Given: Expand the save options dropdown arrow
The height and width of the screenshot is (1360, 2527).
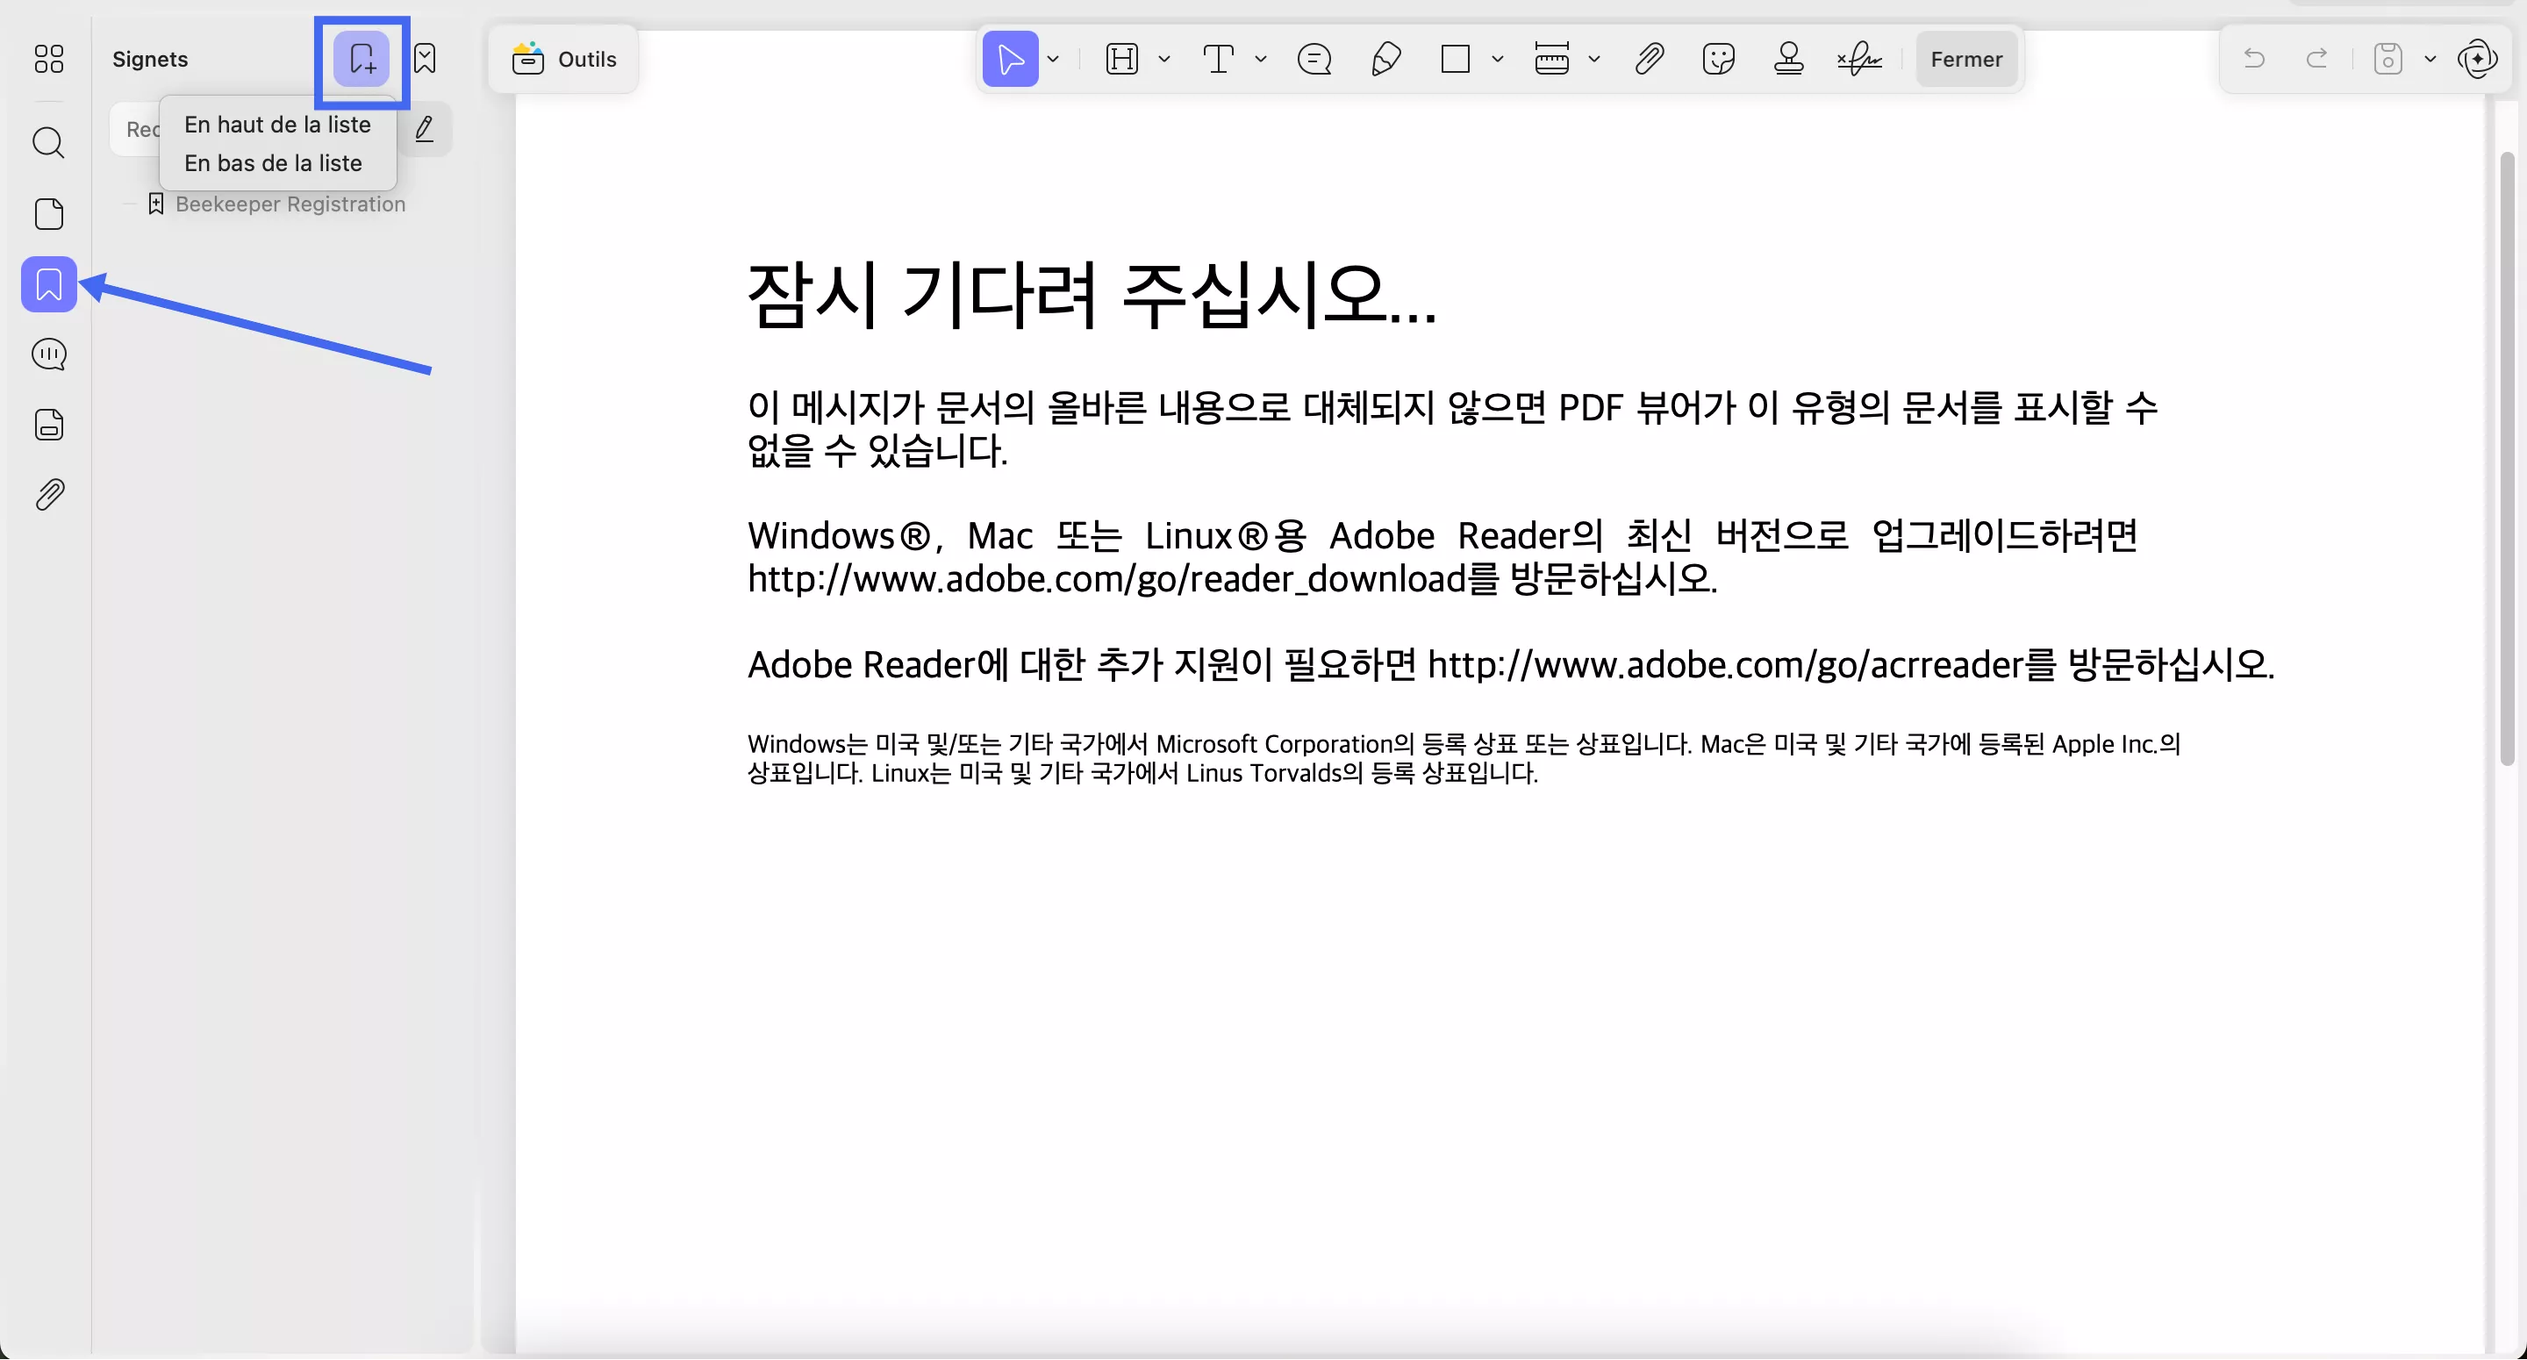Looking at the screenshot, I should pyautogui.click(x=2430, y=59).
